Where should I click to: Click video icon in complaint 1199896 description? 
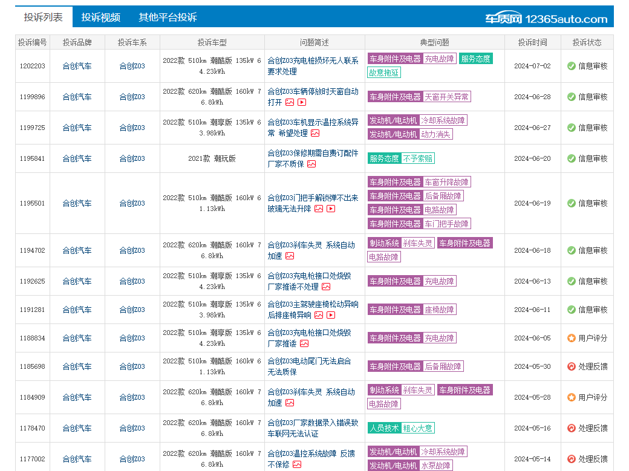point(302,102)
